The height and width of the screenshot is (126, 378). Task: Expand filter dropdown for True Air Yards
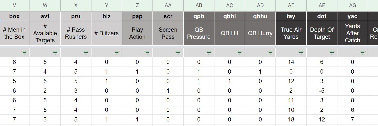[x=301, y=53]
